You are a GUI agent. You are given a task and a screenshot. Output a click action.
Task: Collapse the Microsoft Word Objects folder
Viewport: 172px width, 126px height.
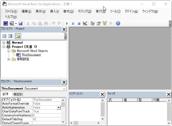click(x=9, y=51)
